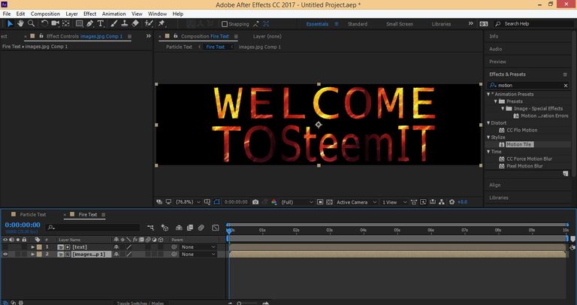Screen dimensions: 577x305
Task: Show the [text] layer with eye toggle
Action: tap(5, 247)
